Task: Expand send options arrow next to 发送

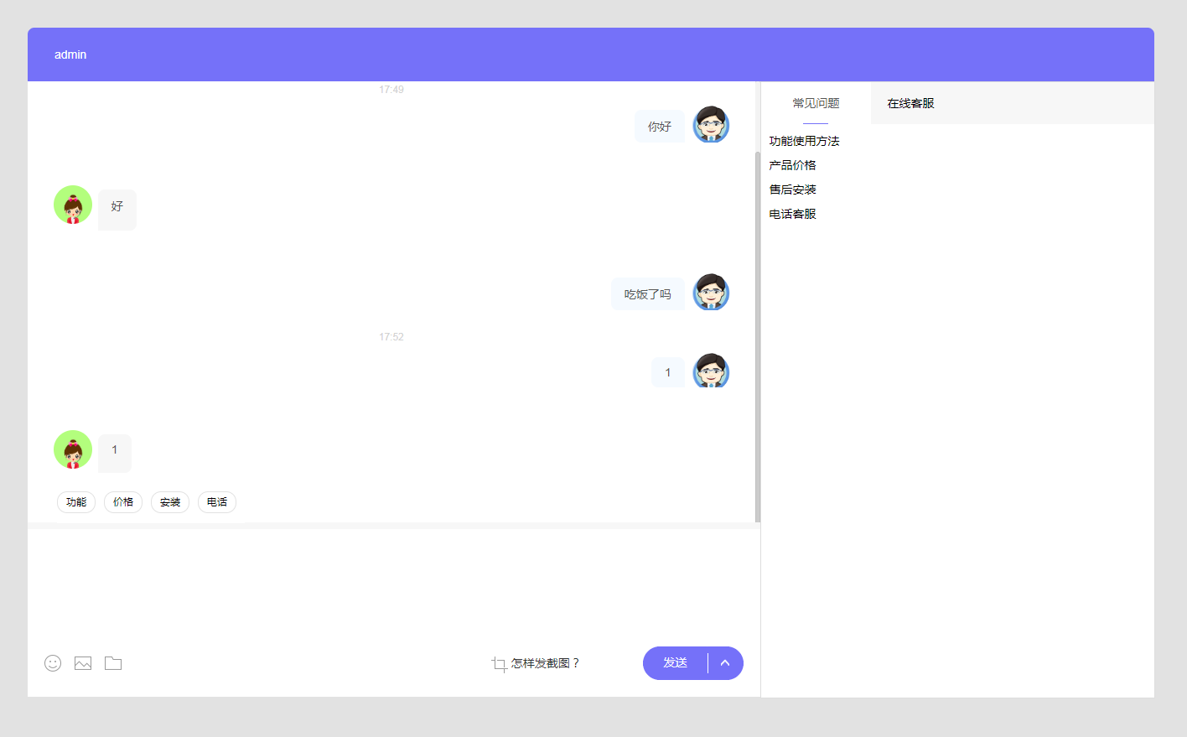Action: [725, 663]
